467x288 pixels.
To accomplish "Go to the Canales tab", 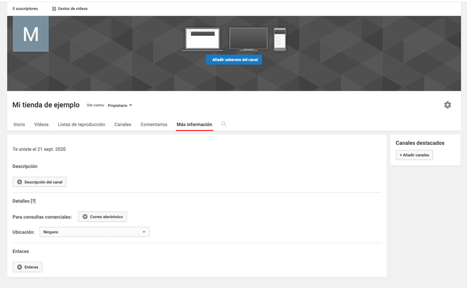I will click(123, 125).
